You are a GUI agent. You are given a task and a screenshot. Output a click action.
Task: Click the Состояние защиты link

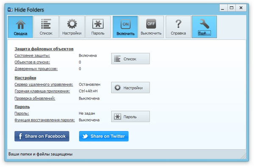(32, 56)
